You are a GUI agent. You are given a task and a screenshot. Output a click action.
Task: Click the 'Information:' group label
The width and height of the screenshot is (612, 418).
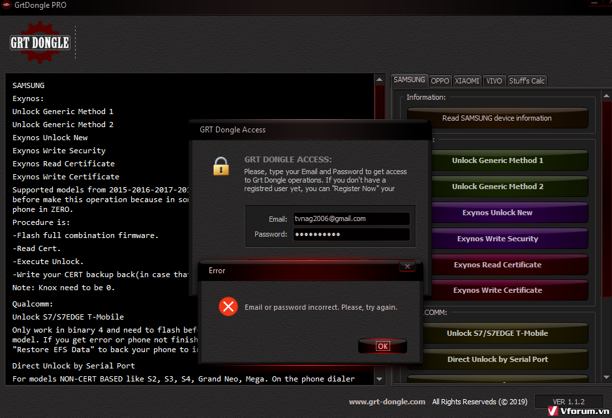426,97
